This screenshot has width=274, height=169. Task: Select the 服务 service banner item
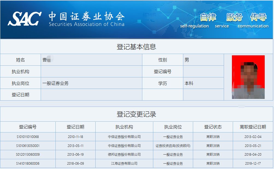click(234, 17)
